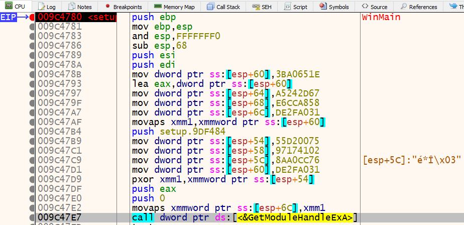464x225 pixels.
Task: Select the highlighted address 009C47E7
Action: [x=59, y=217]
